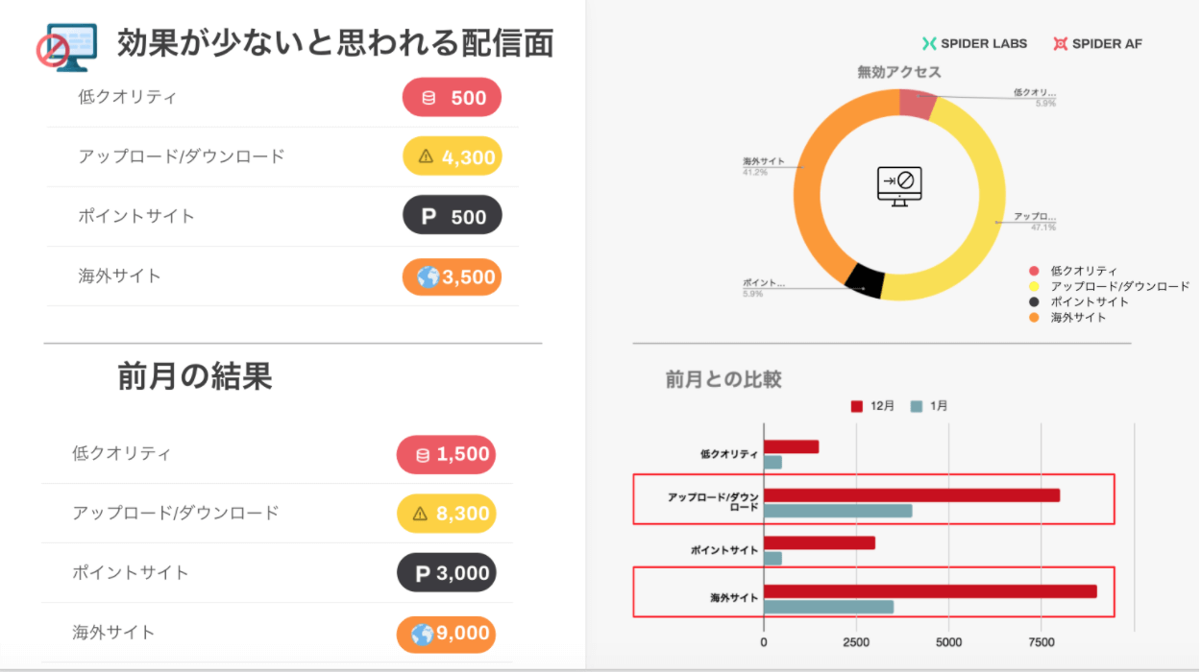Click the globe icon in the 9,000 badge

click(422, 634)
